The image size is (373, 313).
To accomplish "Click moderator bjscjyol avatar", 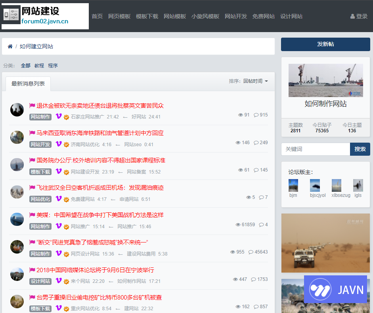I will point(315,185).
